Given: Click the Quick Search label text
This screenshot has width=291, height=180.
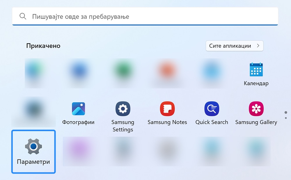Looking at the screenshot, I should (212, 122).
